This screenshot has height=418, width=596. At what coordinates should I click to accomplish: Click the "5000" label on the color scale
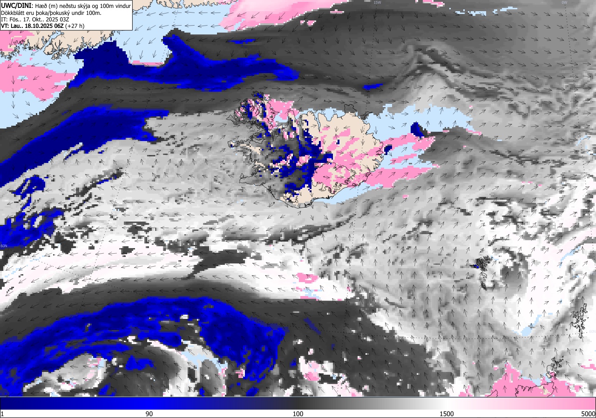[588, 414]
